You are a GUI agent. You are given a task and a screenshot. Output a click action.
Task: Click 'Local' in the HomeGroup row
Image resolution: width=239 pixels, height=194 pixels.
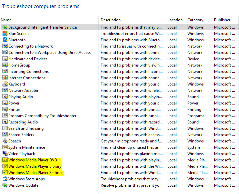[x=172, y=65]
